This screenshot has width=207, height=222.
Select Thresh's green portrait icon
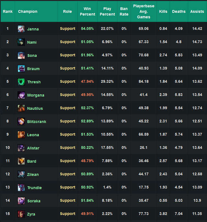pyautogui.click(x=21, y=82)
